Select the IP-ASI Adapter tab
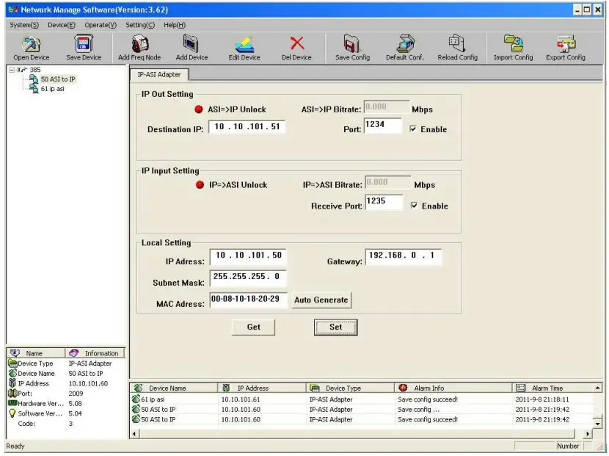Viewport: 609px width, 456px height. (161, 73)
